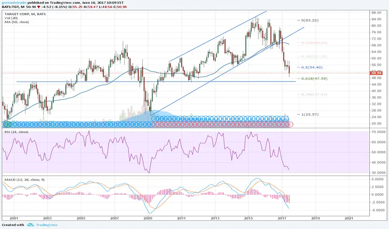Click 36.00 on the price axis
The height and width of the screenshot is (229, 389).
tap(376, 97)
